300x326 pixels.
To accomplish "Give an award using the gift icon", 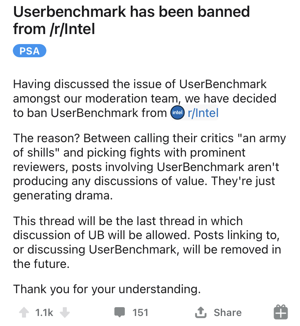I will coord(281,312).
